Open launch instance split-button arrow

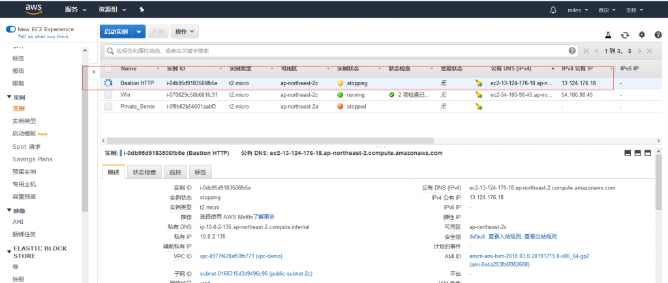(x=140, y=31)
